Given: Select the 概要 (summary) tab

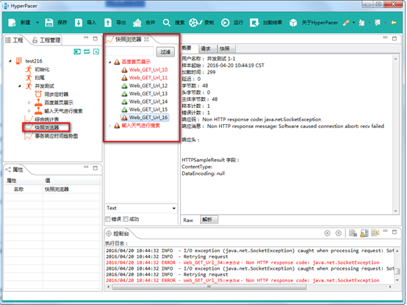Looking at the screenshot, I should (187, 48).
